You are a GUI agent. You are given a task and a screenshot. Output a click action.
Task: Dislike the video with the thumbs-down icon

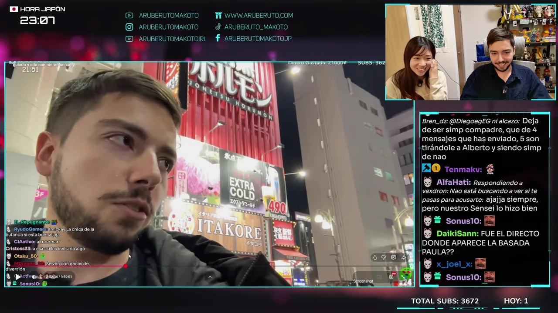coord(384,257)
